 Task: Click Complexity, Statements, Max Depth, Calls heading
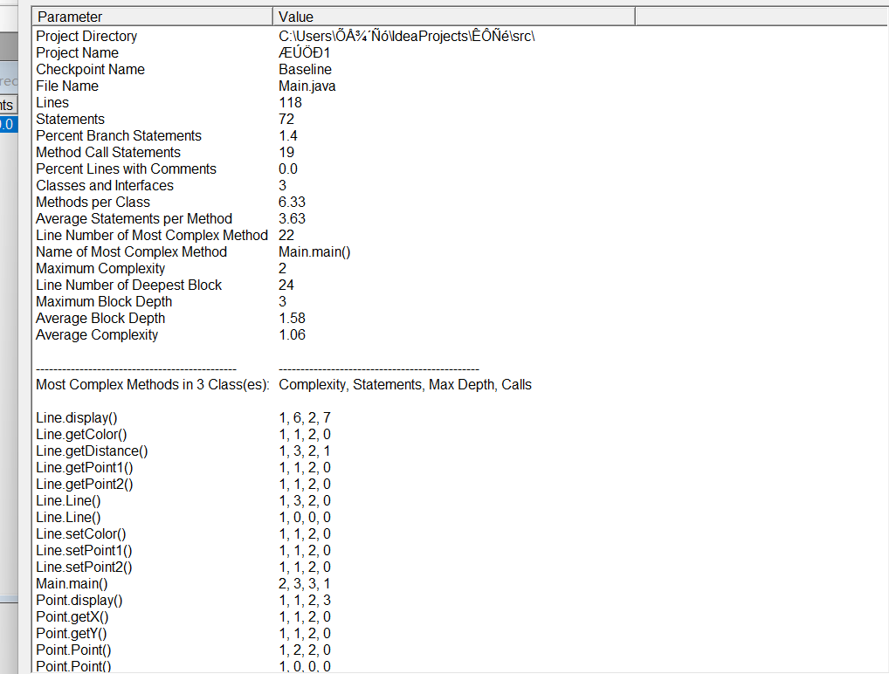tap(405, 384)
